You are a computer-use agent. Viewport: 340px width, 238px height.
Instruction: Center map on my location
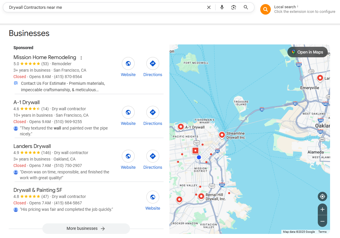pyautogui.click(x=322, y=196)
